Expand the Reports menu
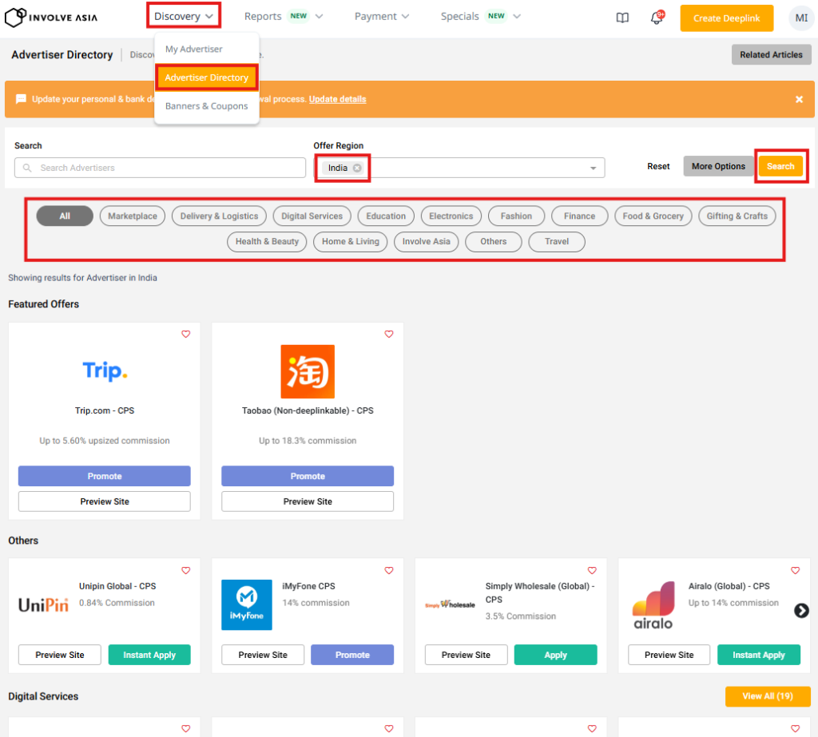The image size is (818, 737). click(284, 16)
